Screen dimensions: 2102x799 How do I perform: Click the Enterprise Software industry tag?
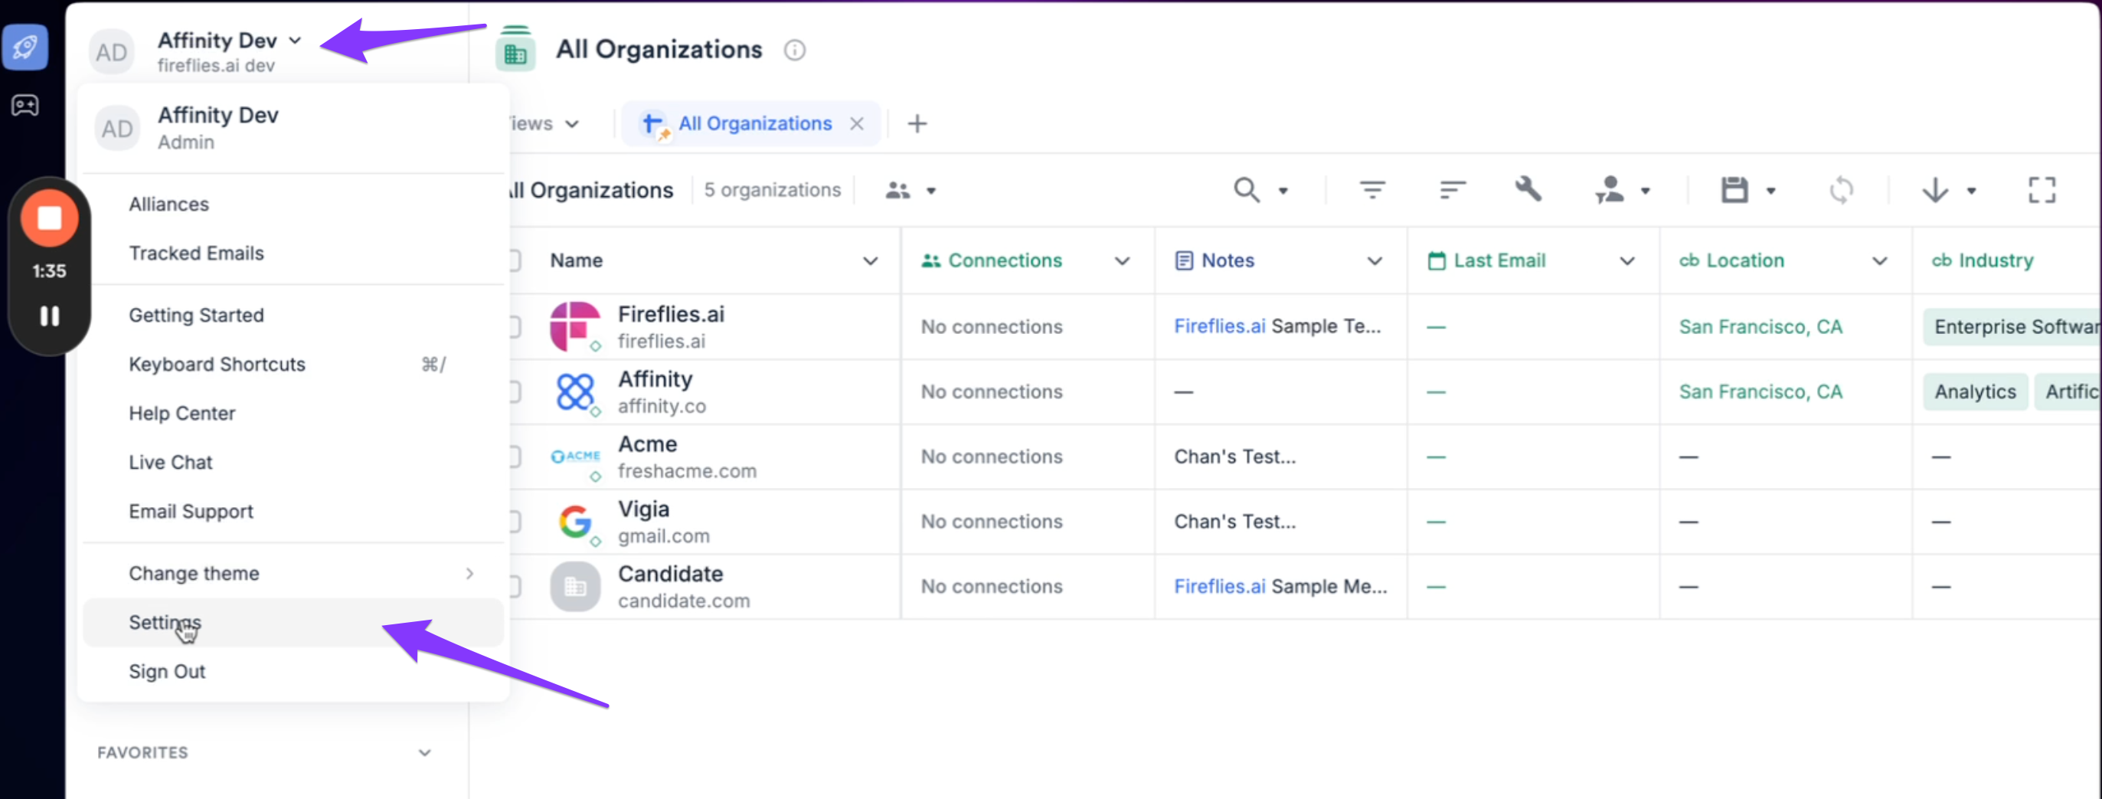coord(2012,326)
